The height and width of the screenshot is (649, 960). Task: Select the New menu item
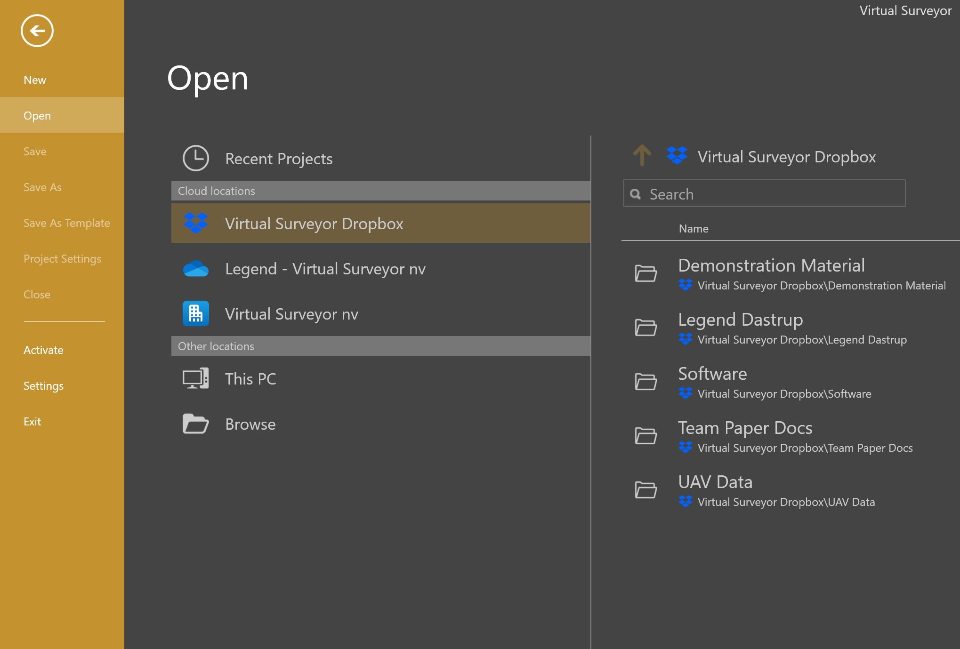[x=35, y=80]
